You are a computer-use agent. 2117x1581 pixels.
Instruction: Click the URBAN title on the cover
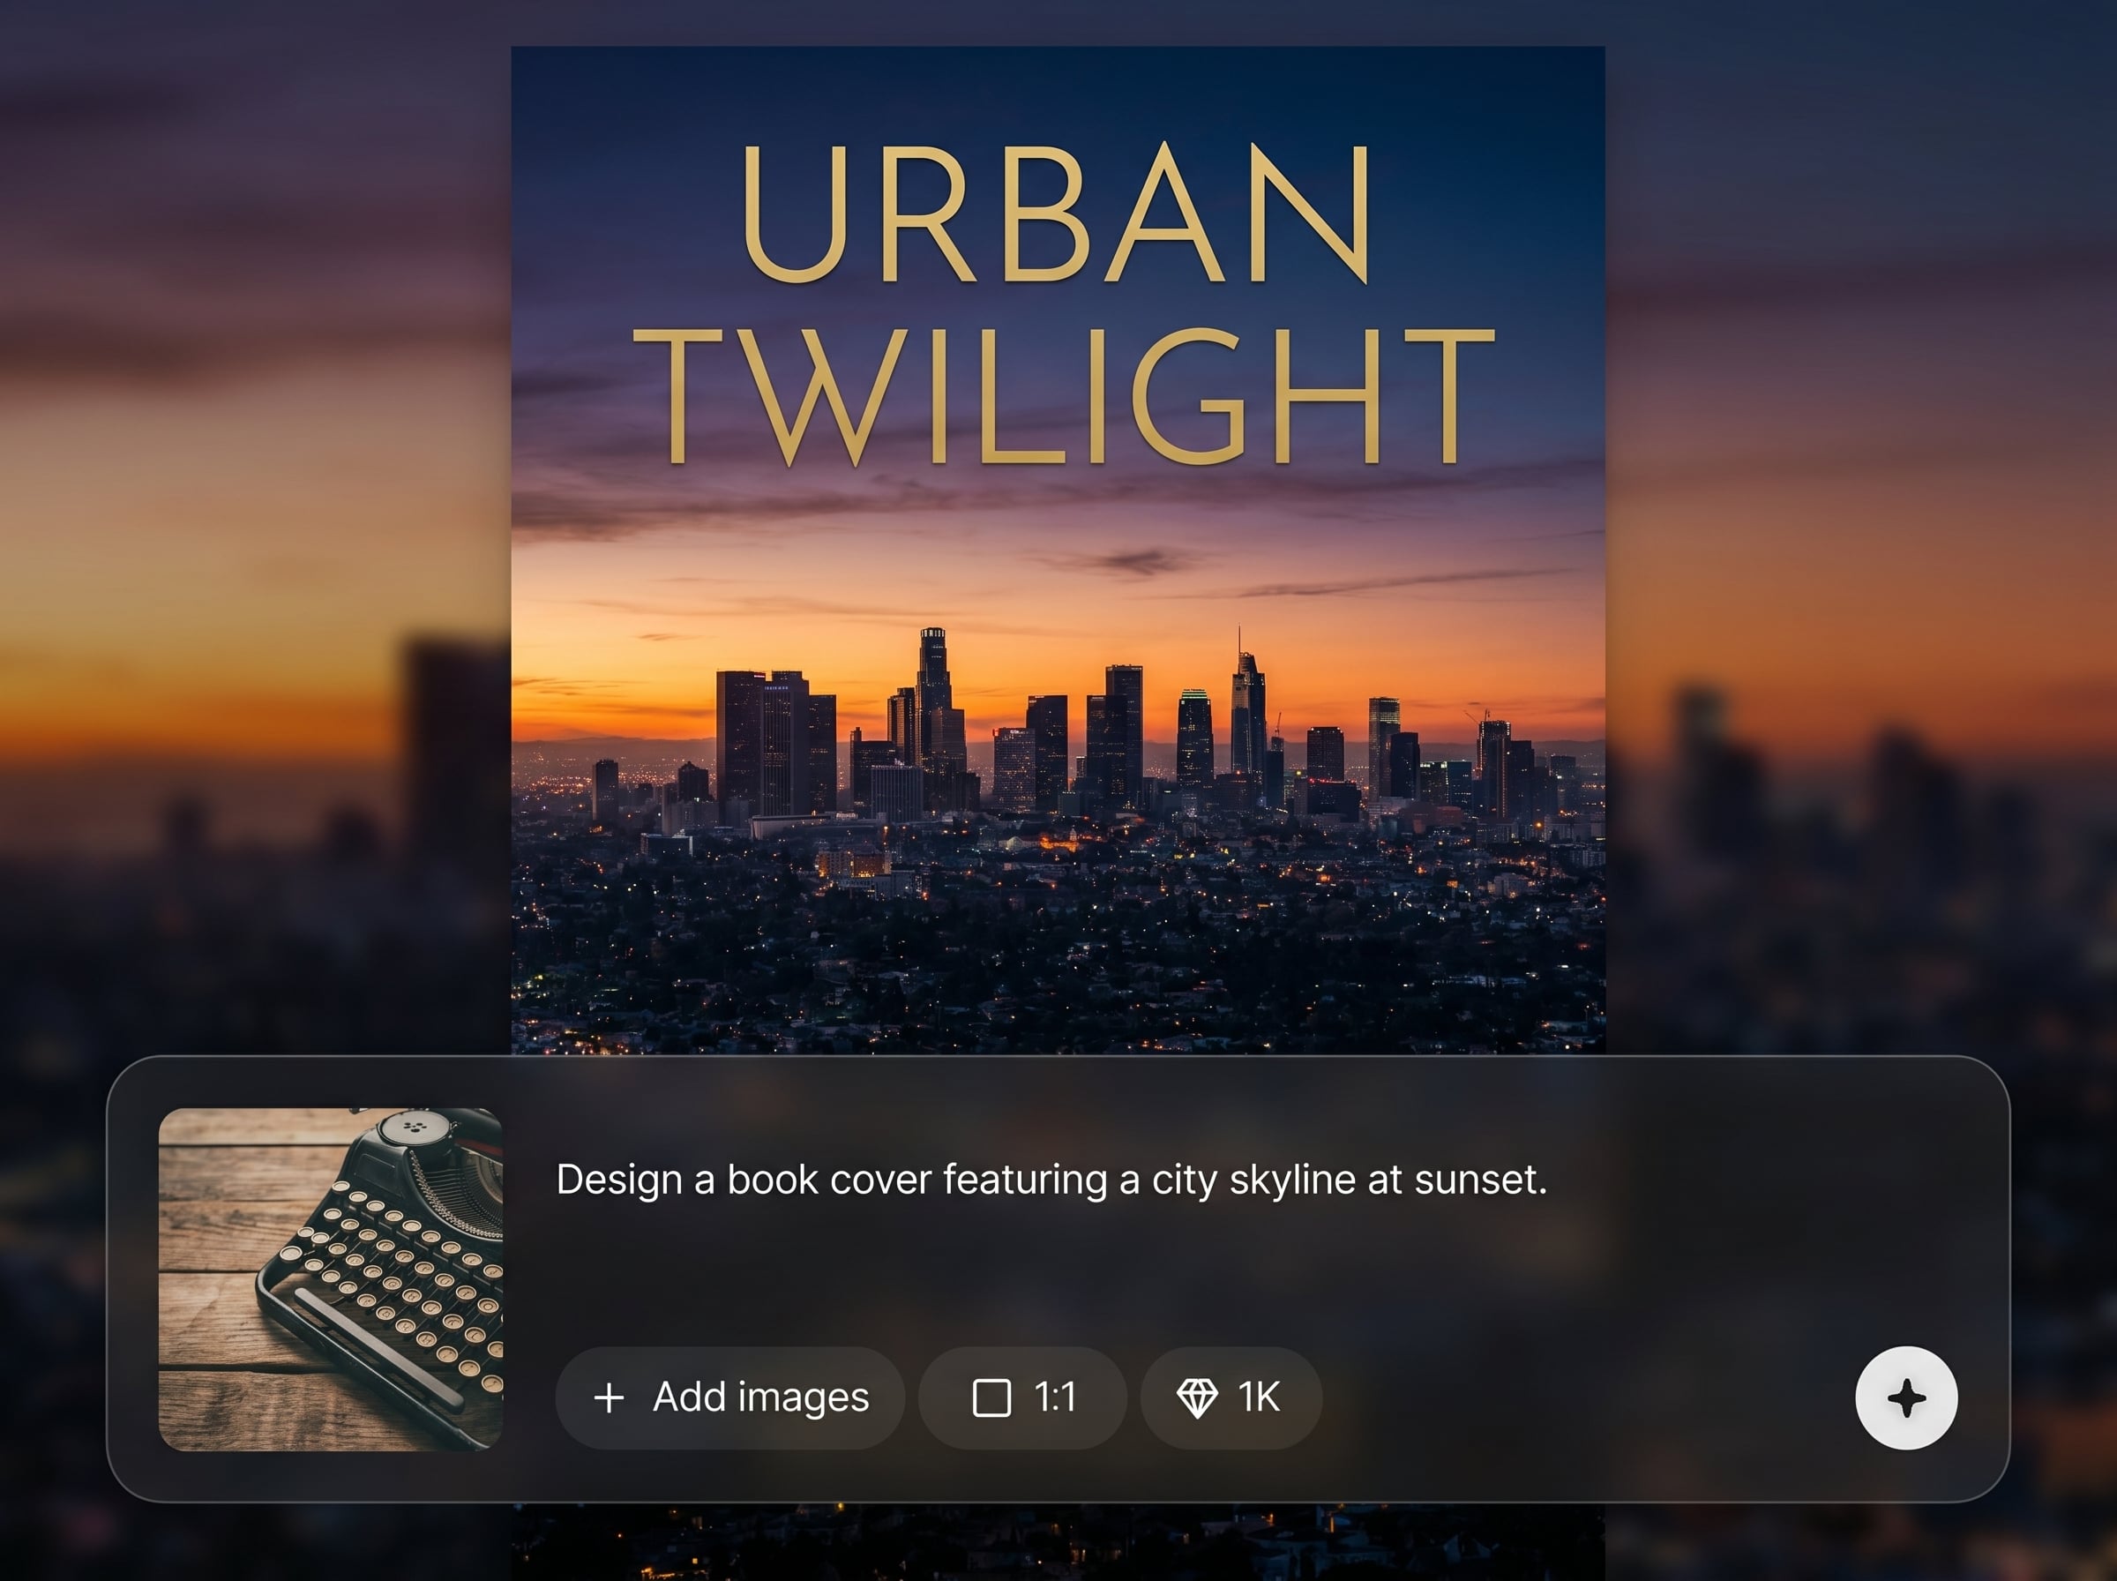[1056, 214]
